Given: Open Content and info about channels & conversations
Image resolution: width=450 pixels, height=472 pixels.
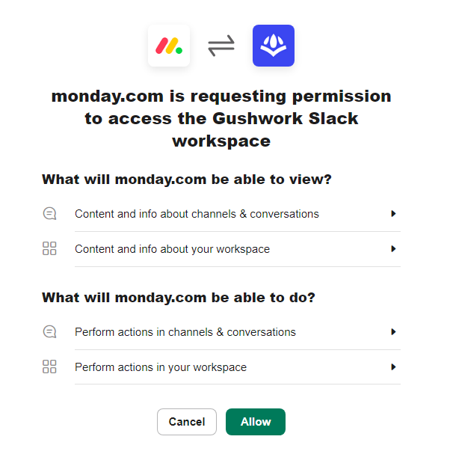Looking at the screenshot, I should [x=221, y=214].
